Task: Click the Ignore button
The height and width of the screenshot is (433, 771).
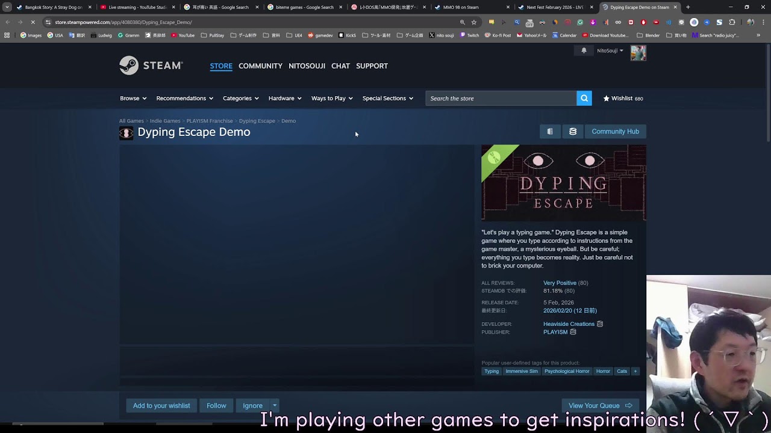Action: click(x=252, y=405)
